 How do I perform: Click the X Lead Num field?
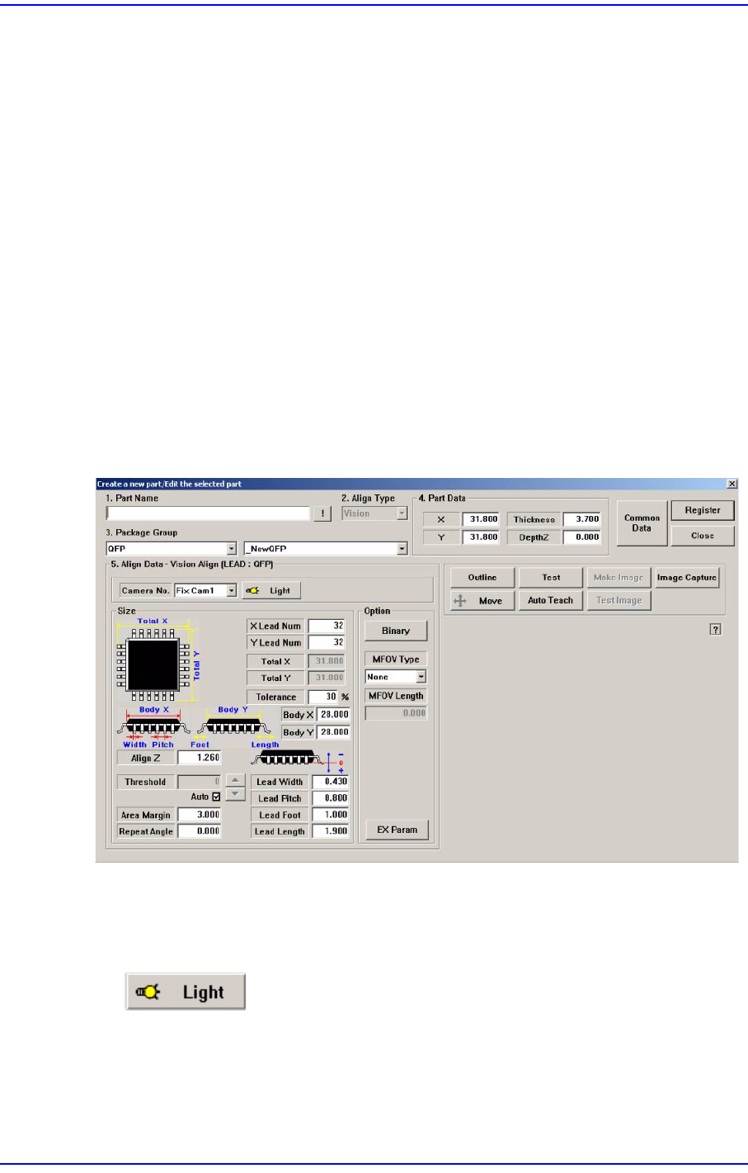(327, 627)
